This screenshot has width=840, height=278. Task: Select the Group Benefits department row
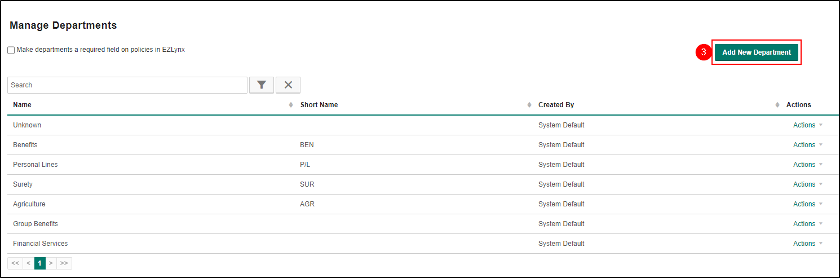pos(423,224)
